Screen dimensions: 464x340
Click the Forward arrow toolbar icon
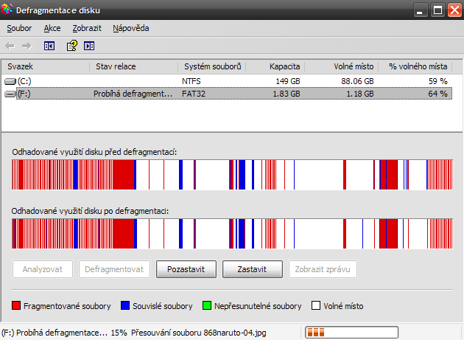tap(27, 46)
